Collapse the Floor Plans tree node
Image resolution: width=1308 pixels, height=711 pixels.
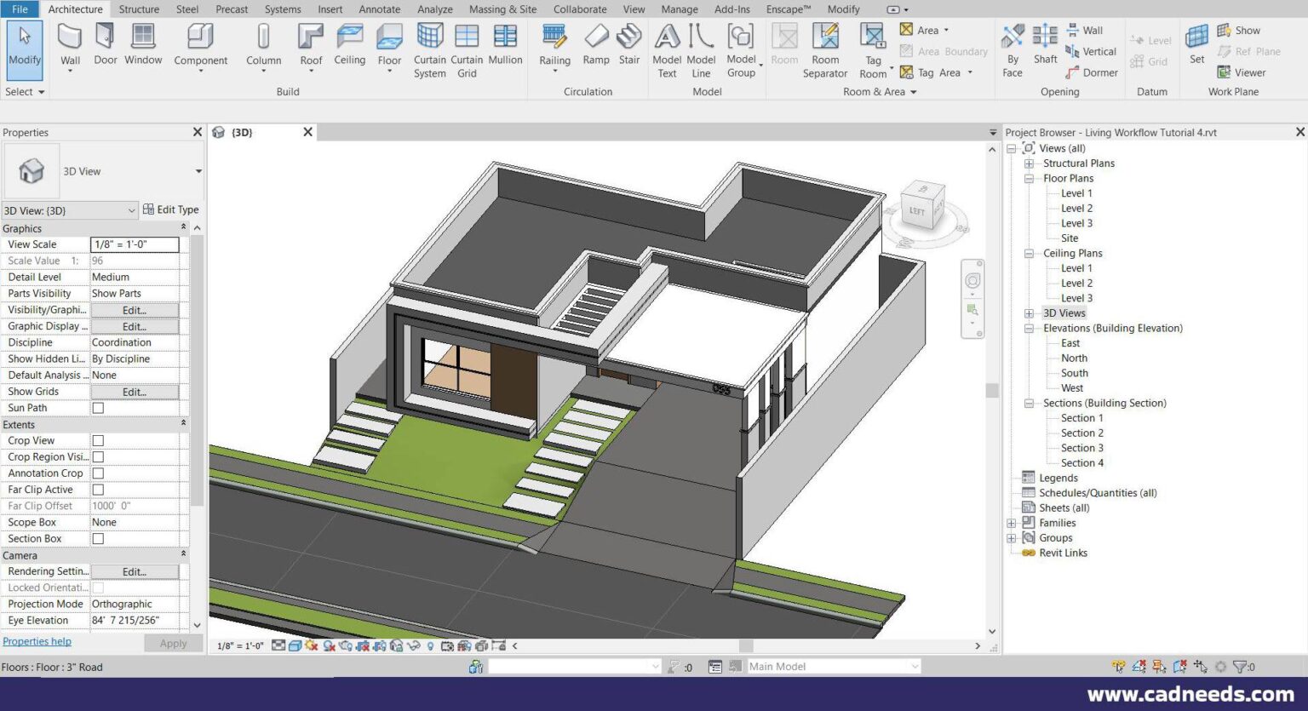1029,179
